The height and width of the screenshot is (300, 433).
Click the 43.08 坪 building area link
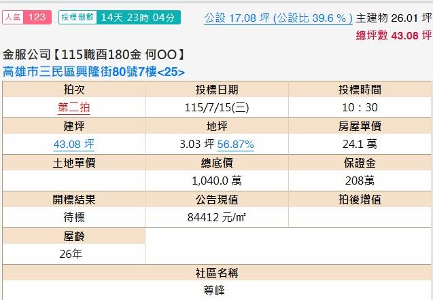(73, 144)
